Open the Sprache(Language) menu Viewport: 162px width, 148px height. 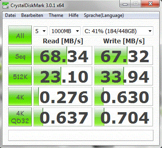(x=104, y=15)
